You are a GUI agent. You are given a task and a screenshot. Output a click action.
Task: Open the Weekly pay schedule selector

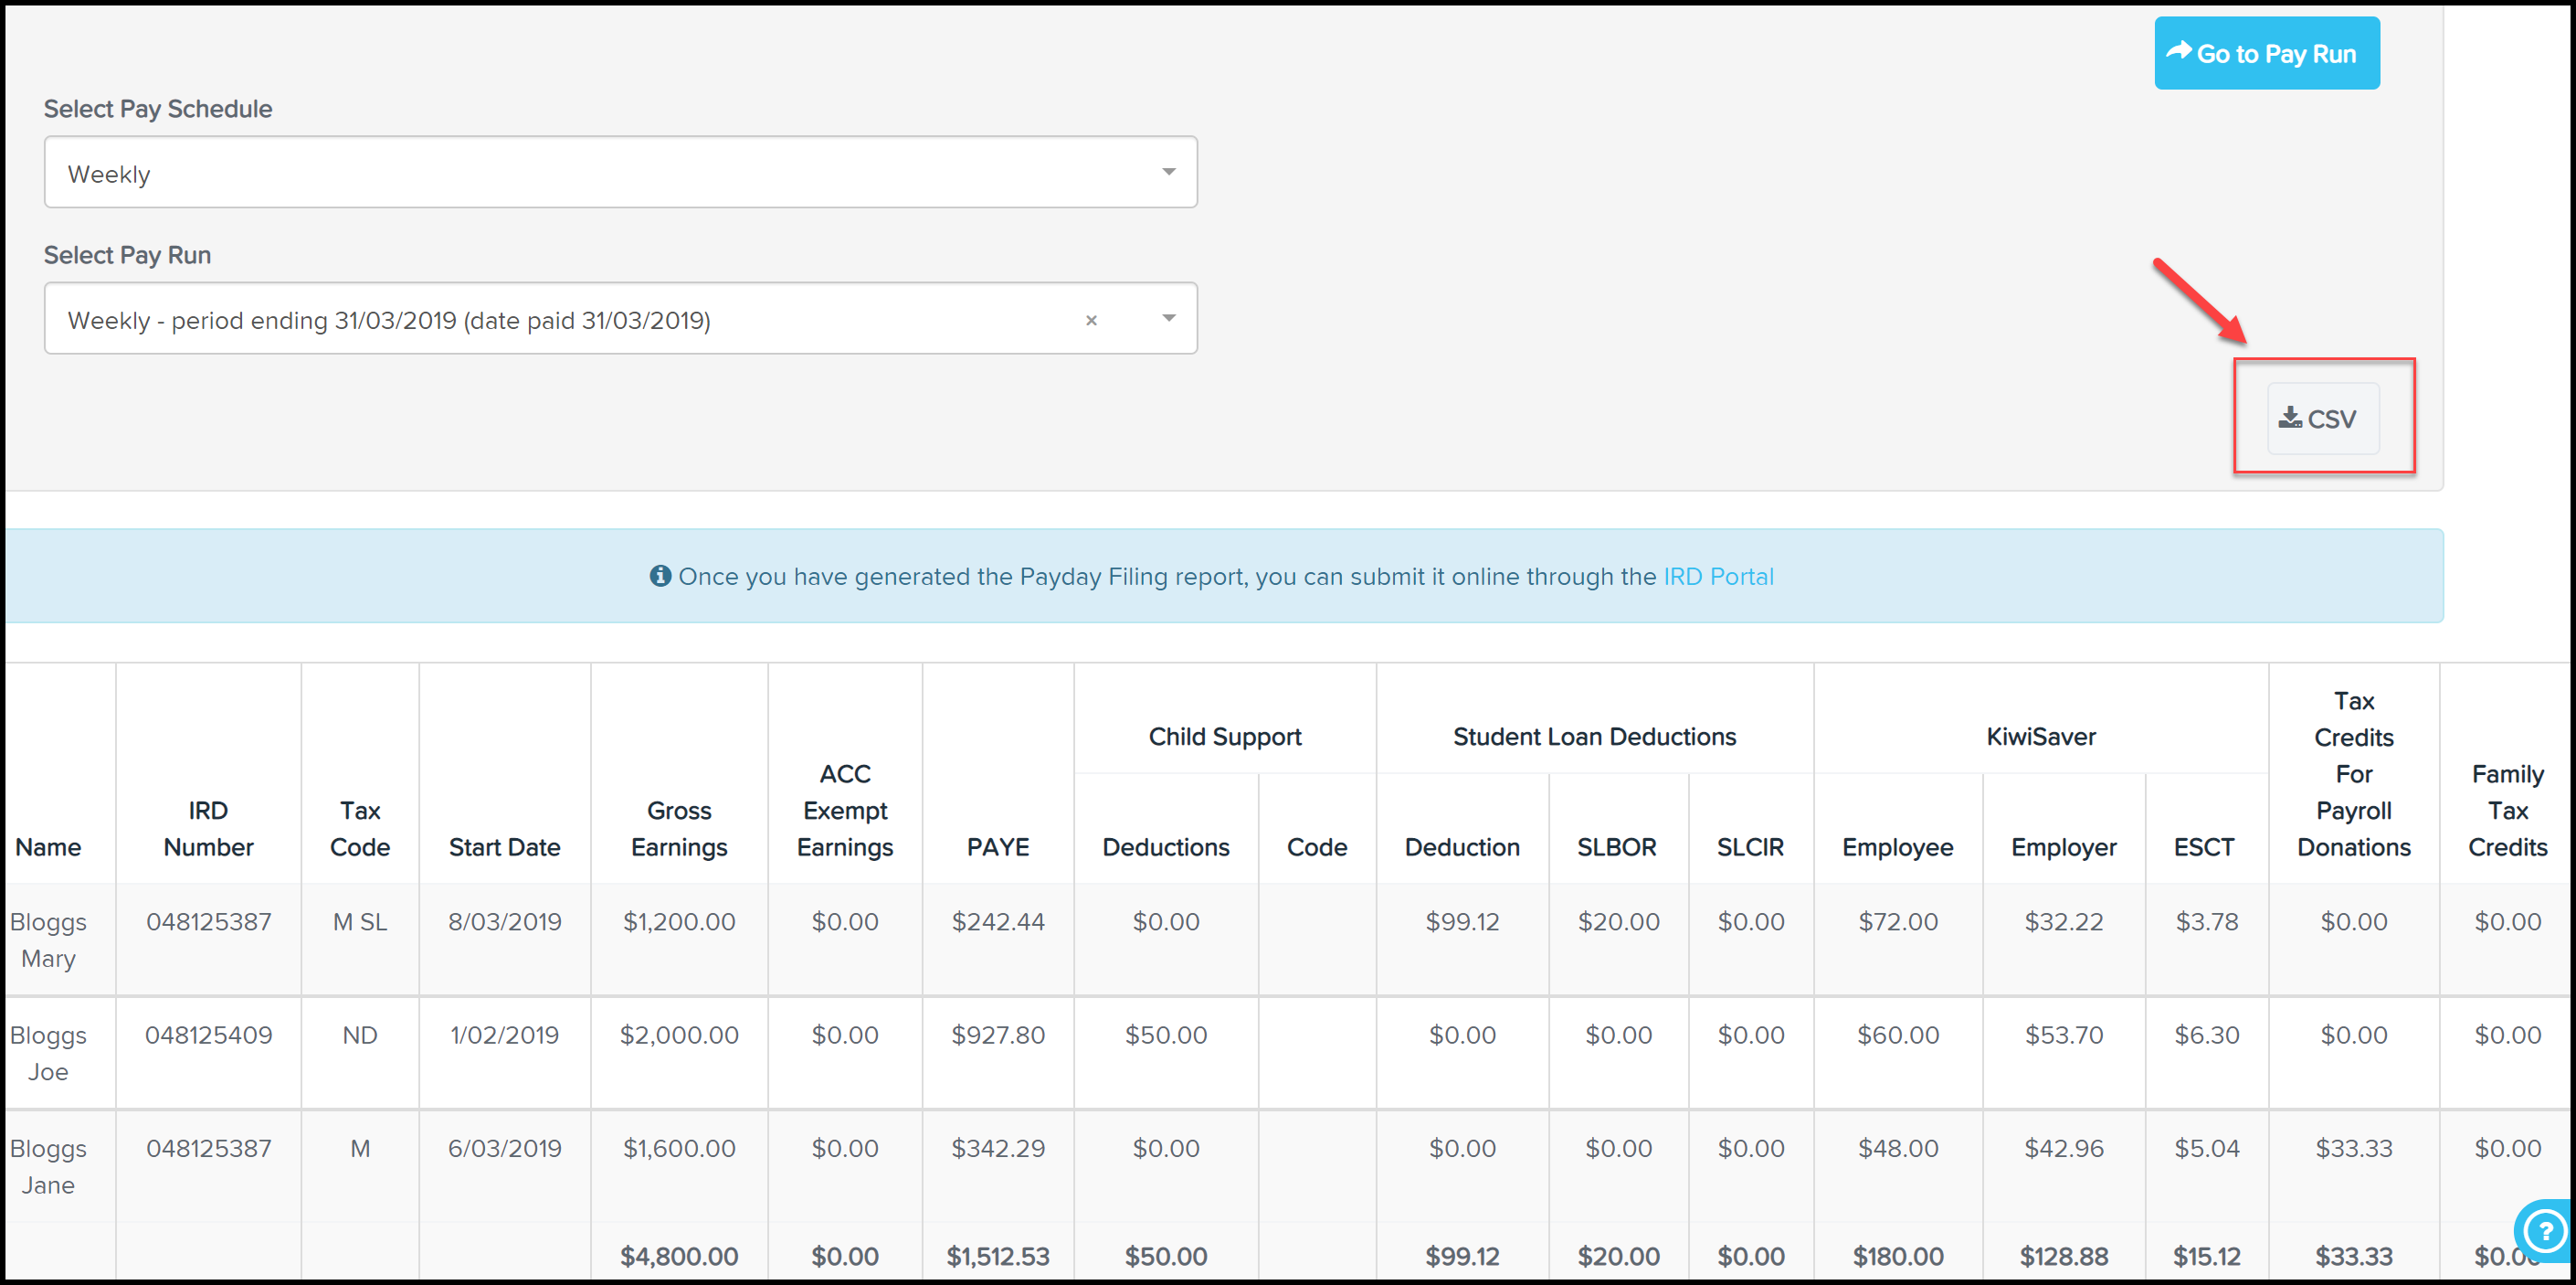click(619, 173)
